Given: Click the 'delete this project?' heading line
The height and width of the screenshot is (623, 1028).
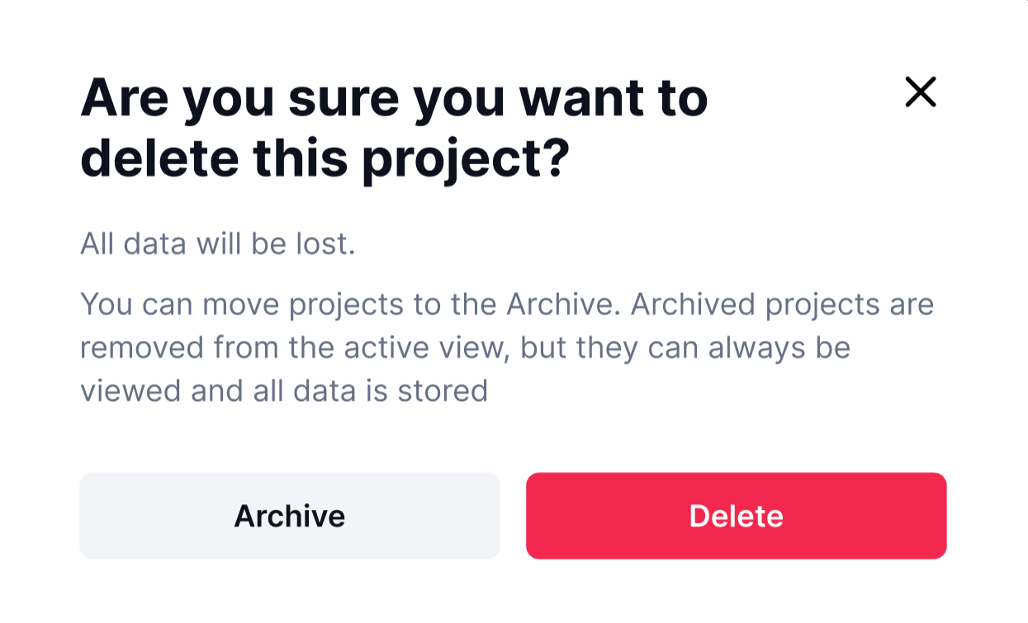Looking at the screenshot, I should click(325, 159).
